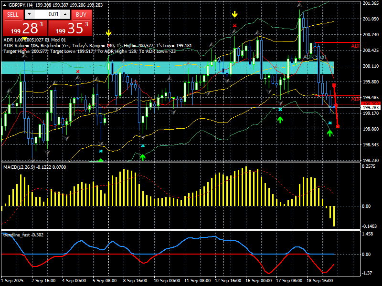The width and height of the screenshot is (382, 286).
Task: Click the red BUY button
Action: pyautogui.click(x=81, y=15)
